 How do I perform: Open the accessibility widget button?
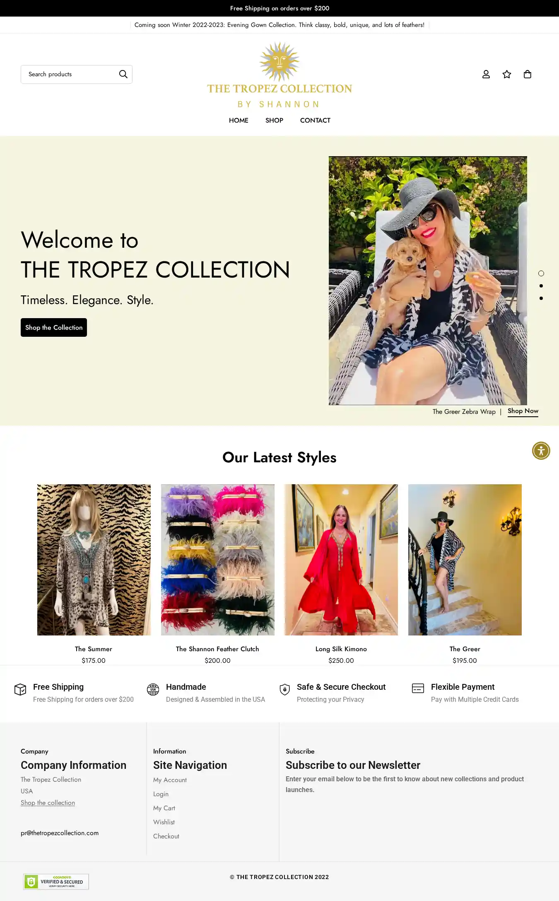point(541,451)
